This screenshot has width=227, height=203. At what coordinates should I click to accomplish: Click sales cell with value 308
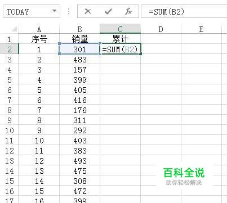click(79, 181)
